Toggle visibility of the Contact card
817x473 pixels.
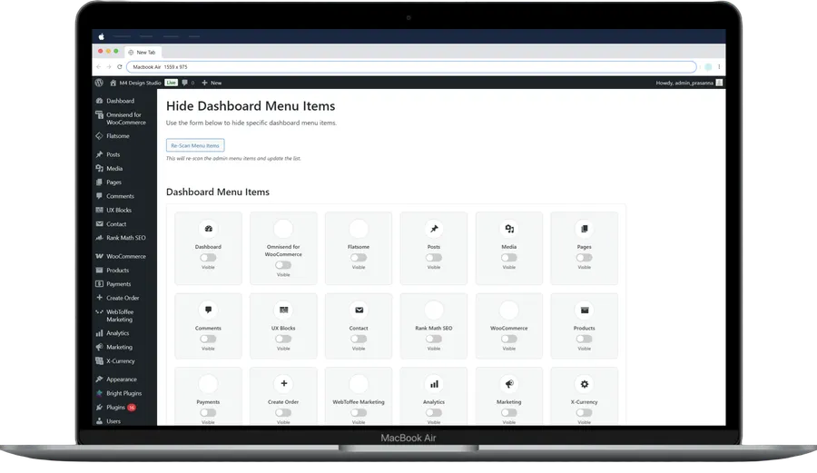(x=359, y=339)
